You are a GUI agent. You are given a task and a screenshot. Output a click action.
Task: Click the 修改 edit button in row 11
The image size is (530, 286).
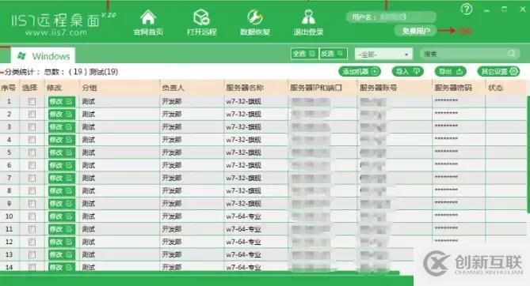click(x=61, y=229)
